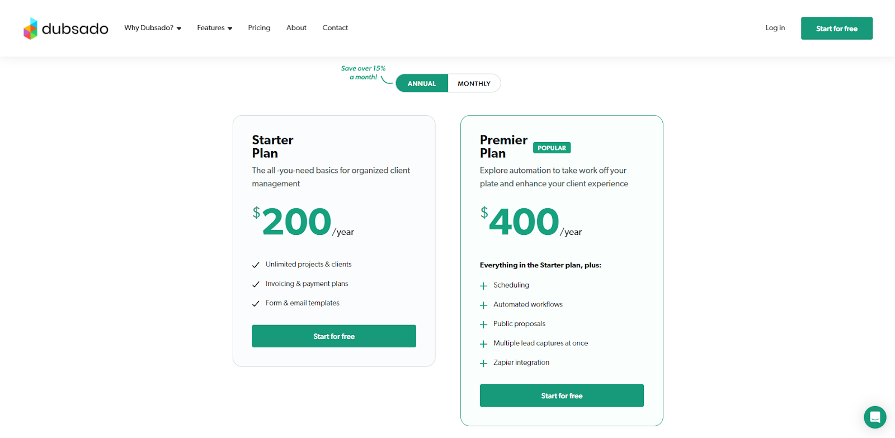
Task: Click the Dubsado logo icon
Action: pos(30,28)
